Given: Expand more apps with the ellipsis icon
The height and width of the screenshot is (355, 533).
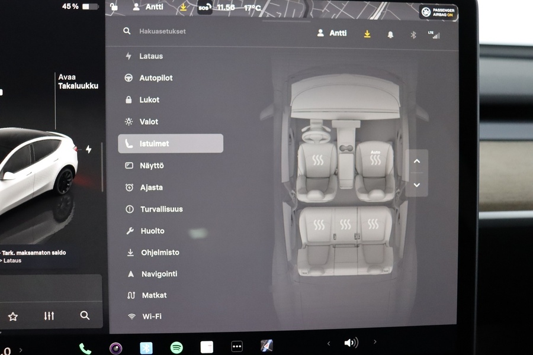Looking at the screenshot, I should [x=236, y=346].
